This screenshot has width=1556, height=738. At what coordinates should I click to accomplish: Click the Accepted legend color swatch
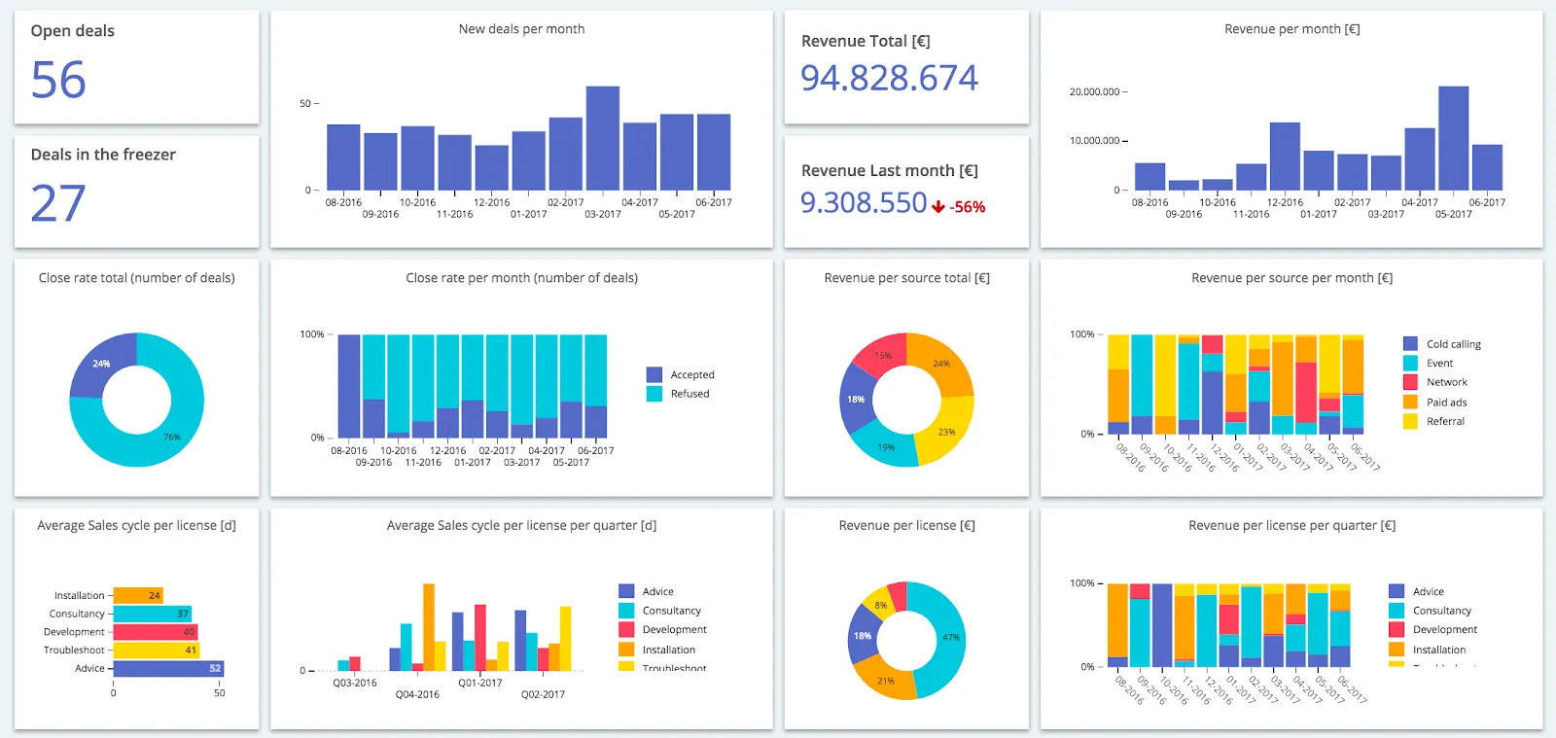(x=654, y=374)
